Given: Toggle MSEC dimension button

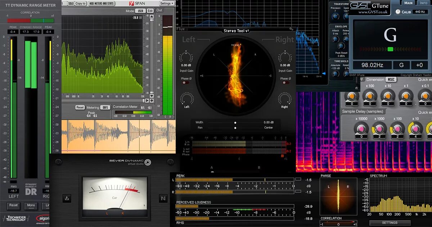Looking at the screenshot, I should click(391, 79).
